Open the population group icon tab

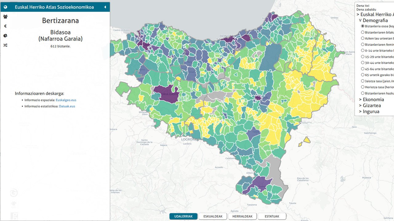tap(5, 17)
